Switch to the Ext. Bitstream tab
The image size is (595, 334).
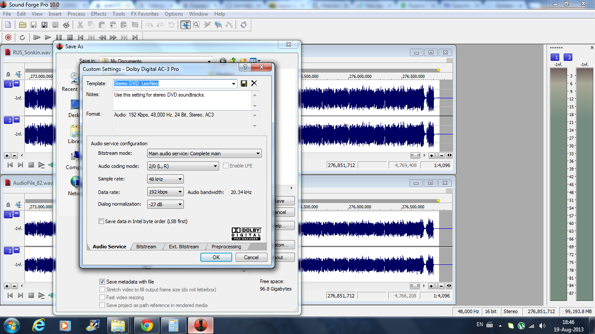tap(184, 247)
